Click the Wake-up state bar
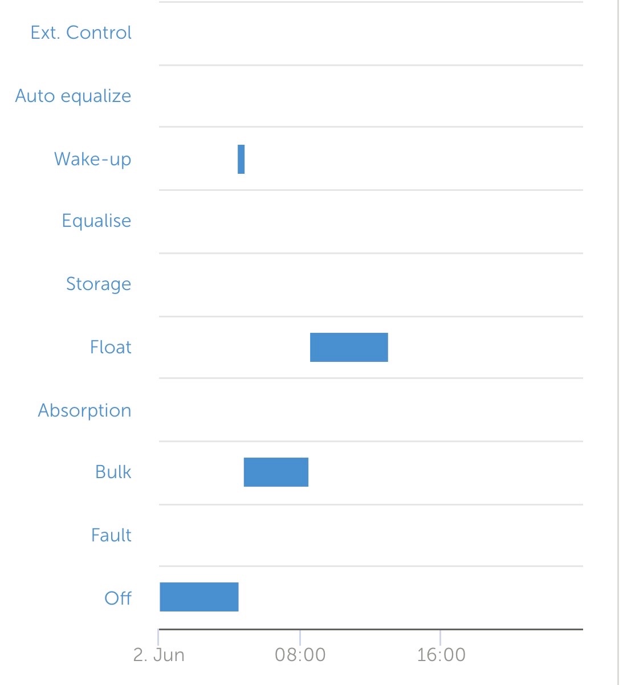The width and height of the screenshot is (623, 685). click(241, 159)
